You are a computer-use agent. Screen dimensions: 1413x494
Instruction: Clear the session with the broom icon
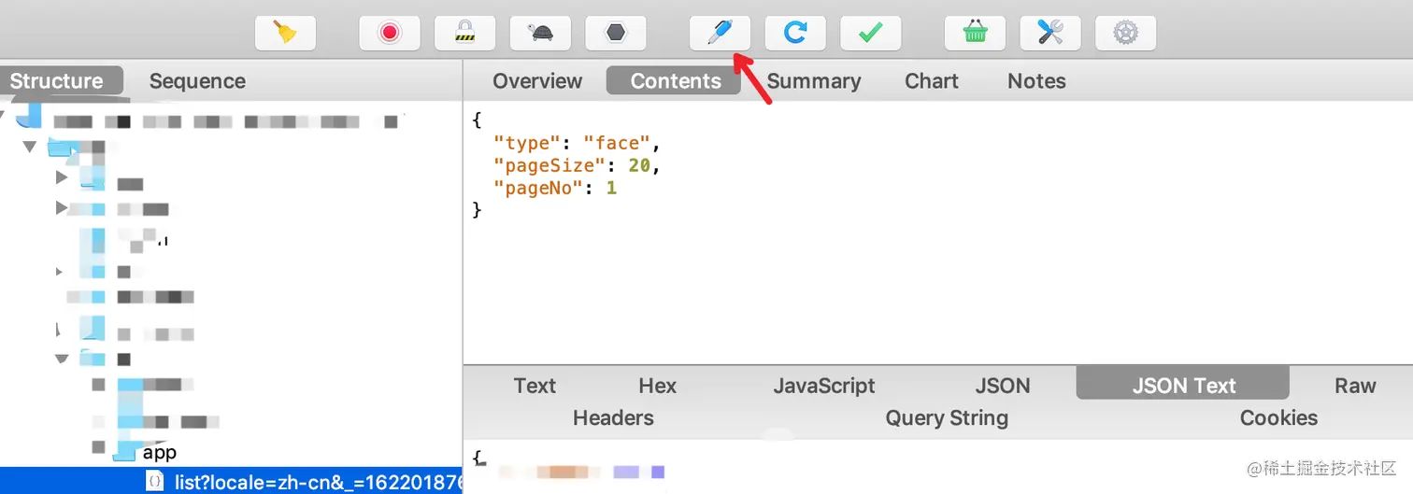click(x=285, y=33)
